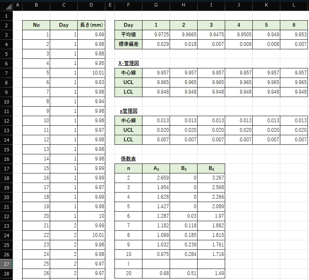The width and height of the screenshot is (309, 280).
Task: Click the No header cell in the data table
Action: click(x=36, y=25)
